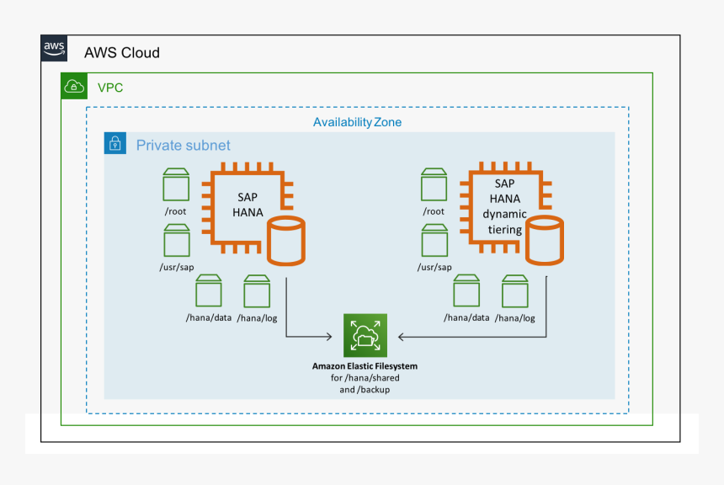Click the 'AWS Cloud' label
724x485 pixels.
point(122,53)
